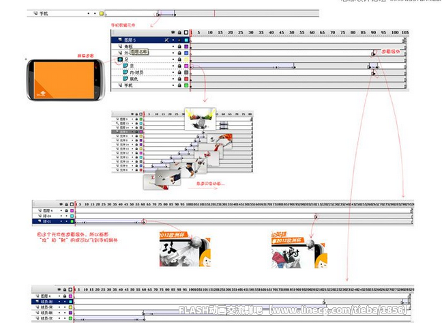Click the outline square icon in the main timeline header

pyautogui.click(x=186, y=33)
